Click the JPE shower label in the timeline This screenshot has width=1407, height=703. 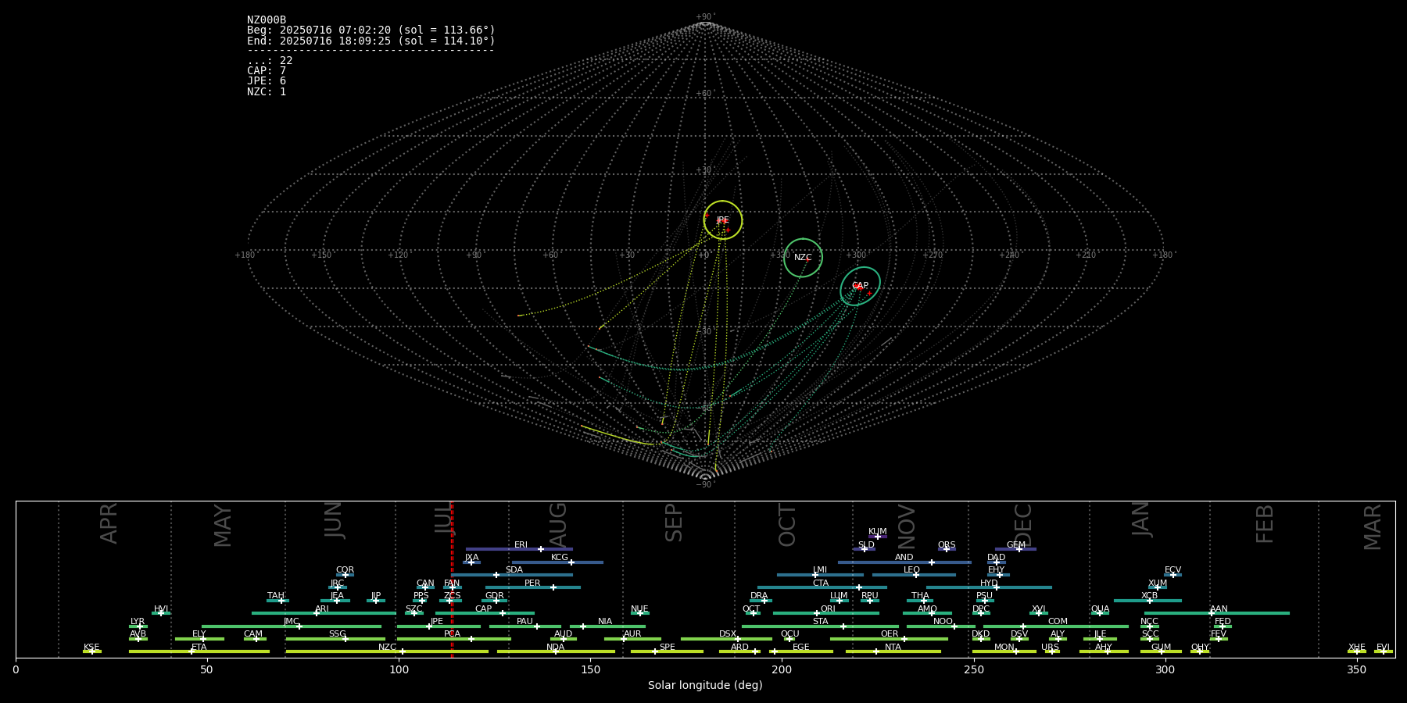point(436,622)
